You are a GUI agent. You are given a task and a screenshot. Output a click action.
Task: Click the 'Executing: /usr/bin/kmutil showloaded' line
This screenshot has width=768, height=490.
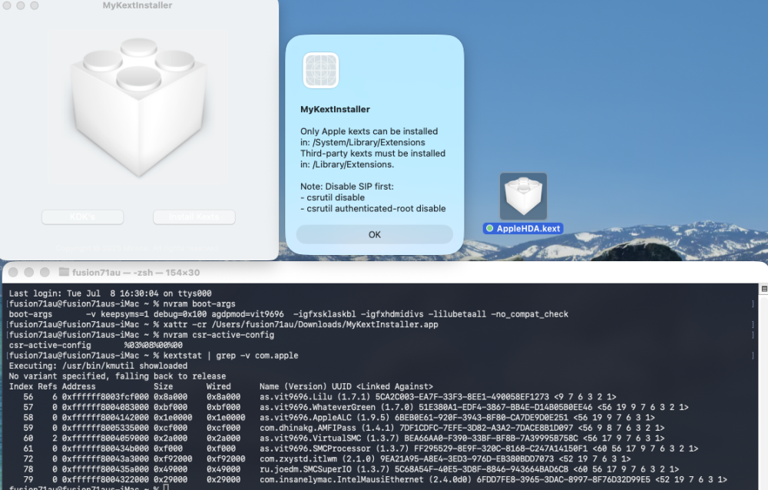[98, 366]
